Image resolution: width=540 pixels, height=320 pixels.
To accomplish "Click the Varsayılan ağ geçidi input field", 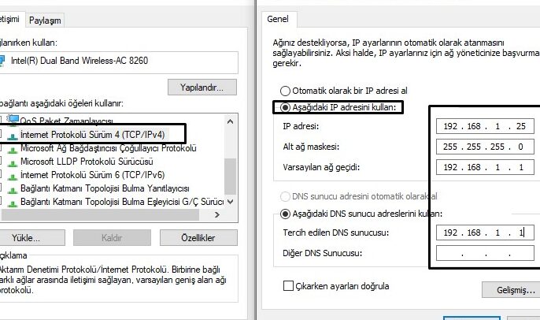I will point(485,167).
